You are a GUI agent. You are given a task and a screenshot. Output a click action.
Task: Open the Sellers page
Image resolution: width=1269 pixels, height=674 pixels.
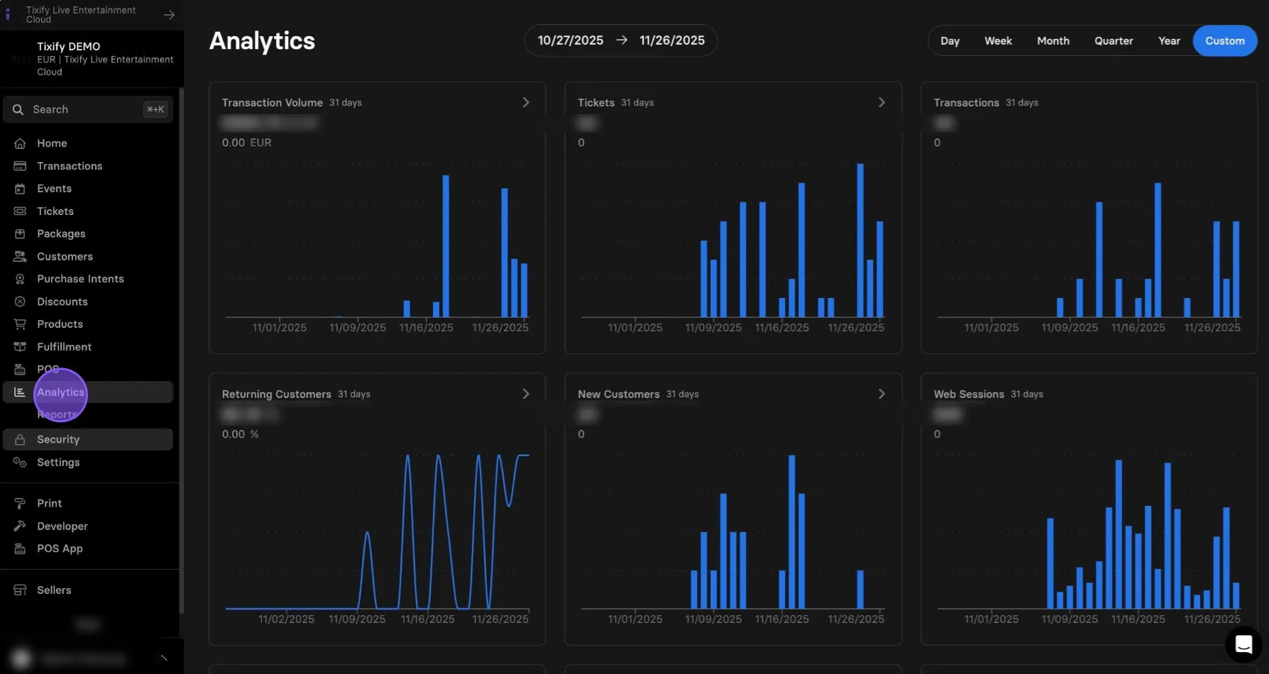pos(54,590)
